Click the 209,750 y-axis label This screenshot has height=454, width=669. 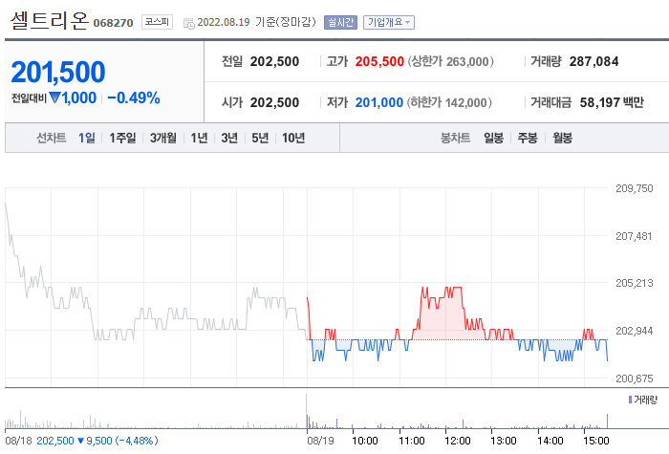[x=634, y=188]
